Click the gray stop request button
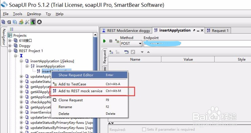Image resolution: width=251 pixels, height=133 pixels. [111, 41]
